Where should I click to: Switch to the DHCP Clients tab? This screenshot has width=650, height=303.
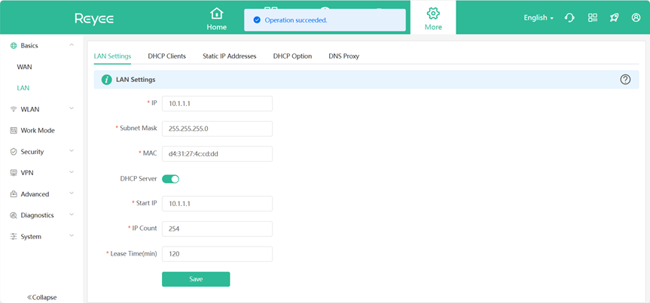click(166, 56)
